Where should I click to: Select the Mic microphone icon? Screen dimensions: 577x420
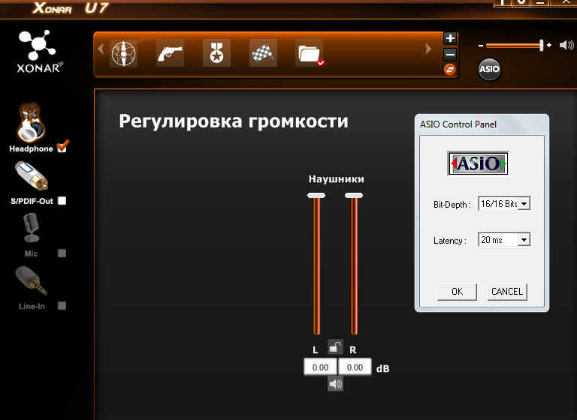click(x=32, y=228)
